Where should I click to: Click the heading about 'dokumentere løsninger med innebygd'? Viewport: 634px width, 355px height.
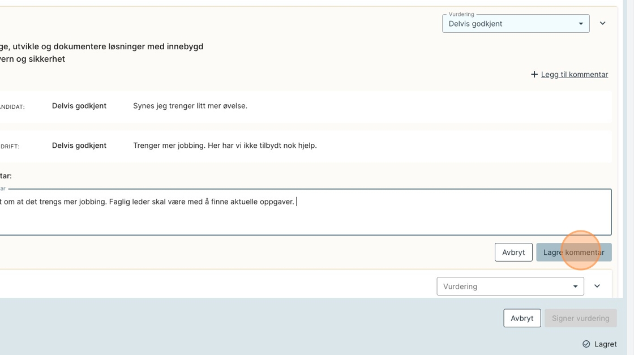click(102, 46)
